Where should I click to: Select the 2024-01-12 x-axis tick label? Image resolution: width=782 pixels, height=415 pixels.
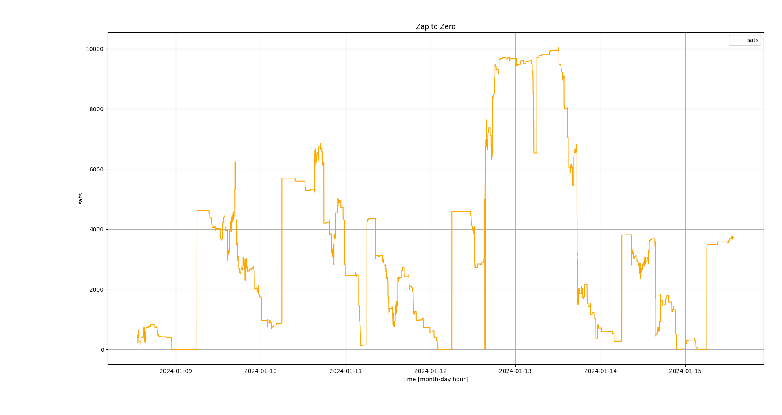click(x=431, y=371)
